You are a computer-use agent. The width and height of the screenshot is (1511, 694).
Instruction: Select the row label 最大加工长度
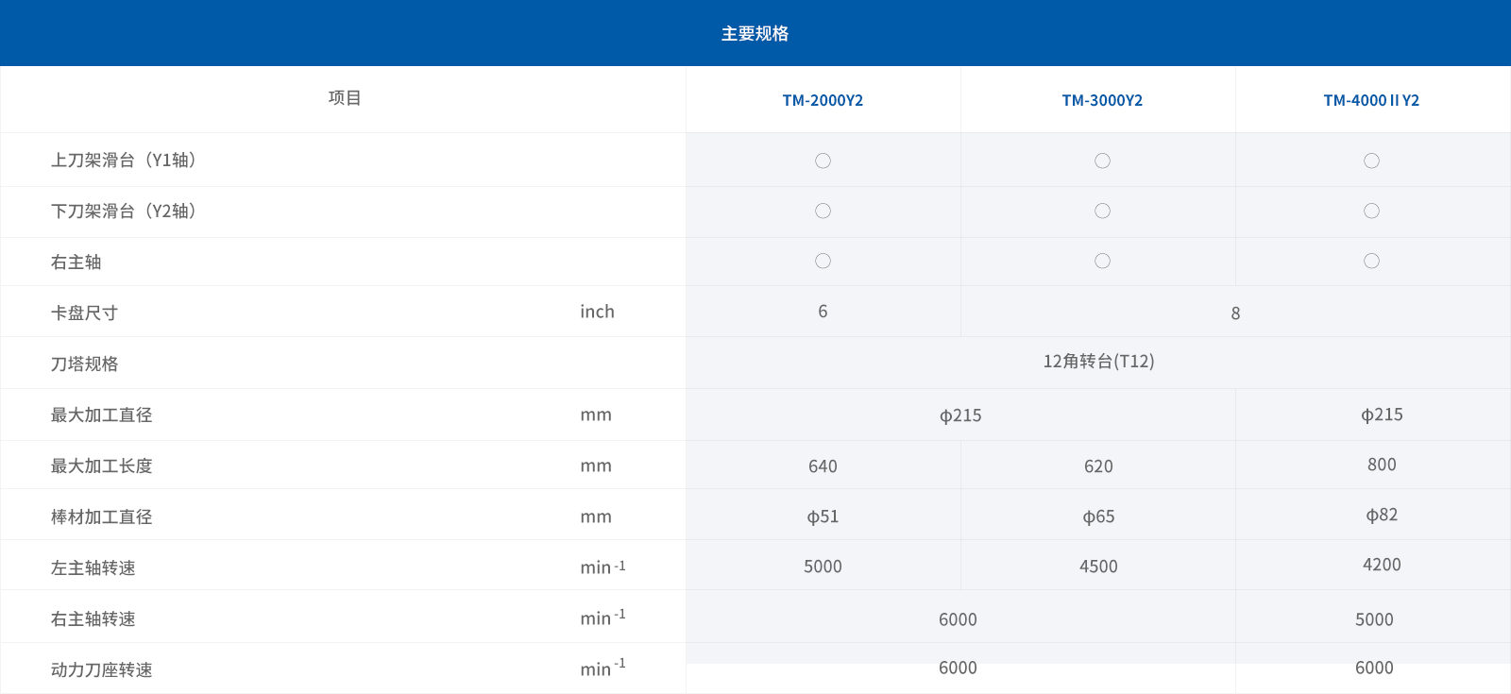point(101,465)
